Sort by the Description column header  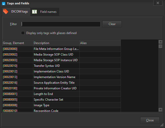click(x=56, y=43)
